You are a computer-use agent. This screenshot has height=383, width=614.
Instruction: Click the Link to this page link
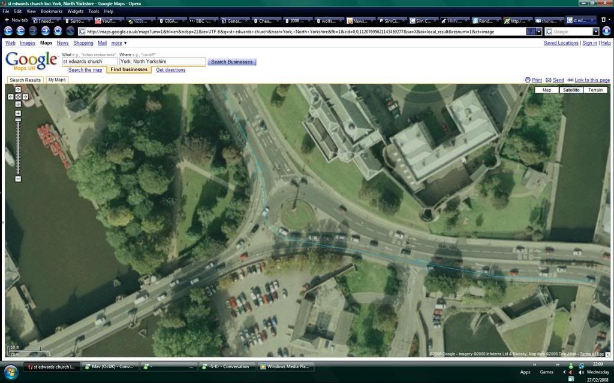click(x=592, y=80)
